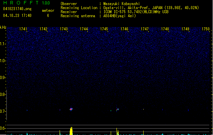Click the 0.6 kHz axis label
This screenshot has height=135, width=213.
[3, 128]
